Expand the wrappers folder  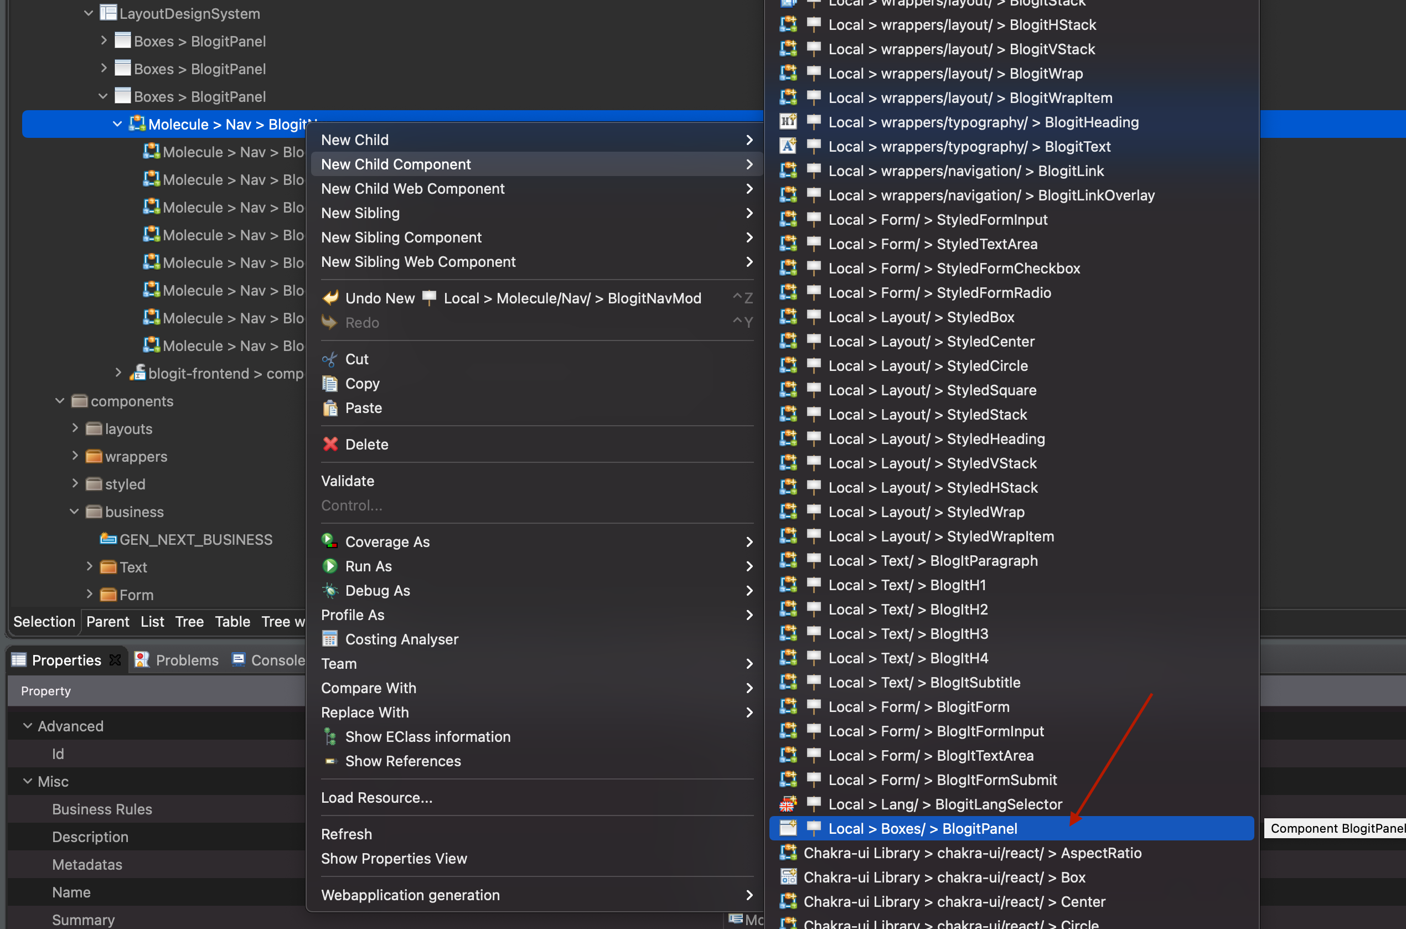75,456
